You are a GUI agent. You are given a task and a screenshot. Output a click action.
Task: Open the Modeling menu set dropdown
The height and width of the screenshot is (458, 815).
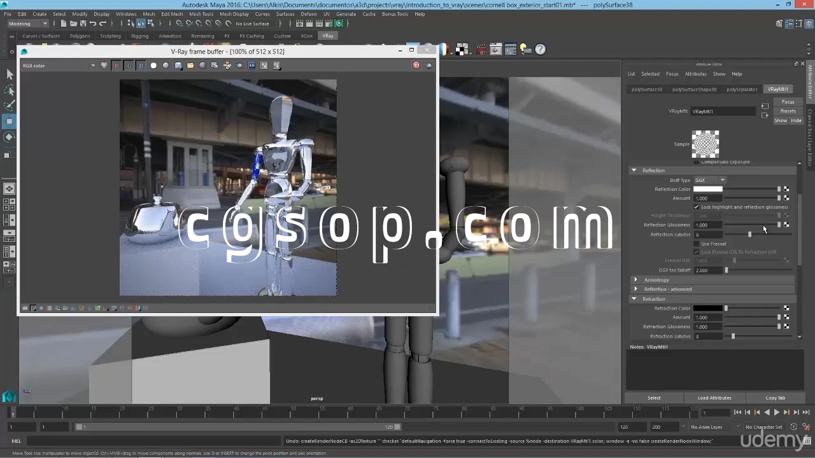[x=28, y=24]
